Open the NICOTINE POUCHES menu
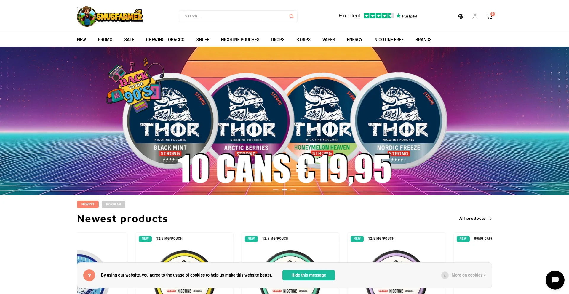This screenshot has height=294, width=569. coord(240,40)
